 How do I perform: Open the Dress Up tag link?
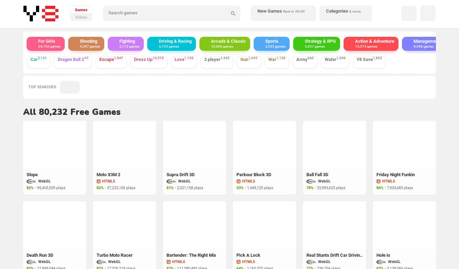pos(149,60)
